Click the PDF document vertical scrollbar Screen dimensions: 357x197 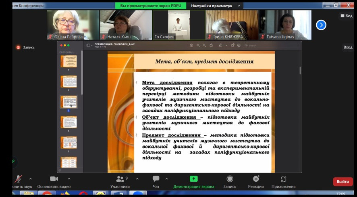(x=300, y=71)
